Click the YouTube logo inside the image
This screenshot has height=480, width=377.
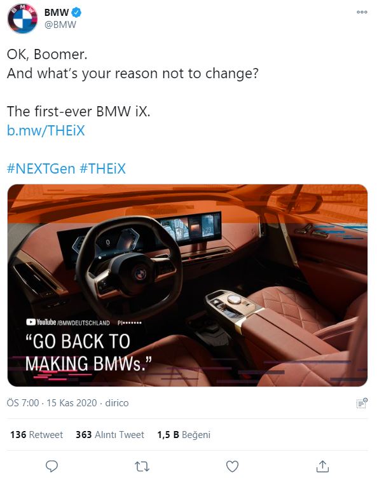pos(41,322)
